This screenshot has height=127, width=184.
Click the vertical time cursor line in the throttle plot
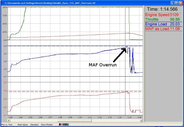pos(125,23)
